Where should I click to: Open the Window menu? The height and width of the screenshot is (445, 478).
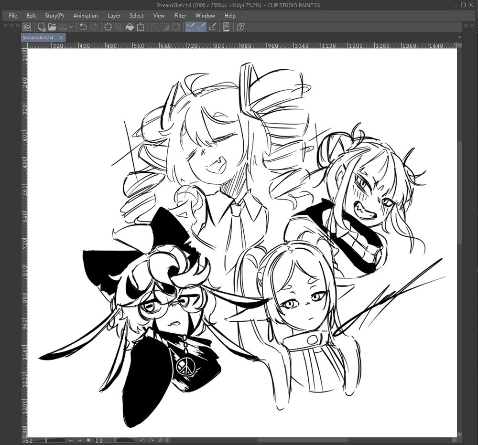click(205, 16)
